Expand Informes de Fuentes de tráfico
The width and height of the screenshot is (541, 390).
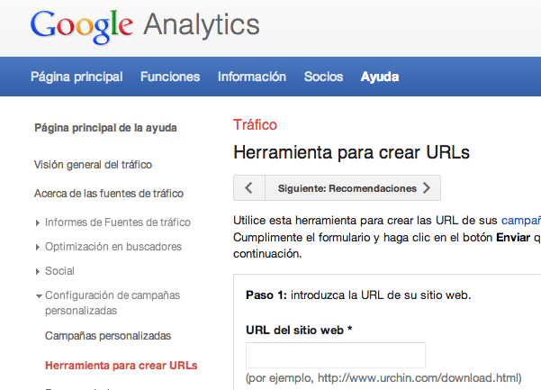pos(117,222)
